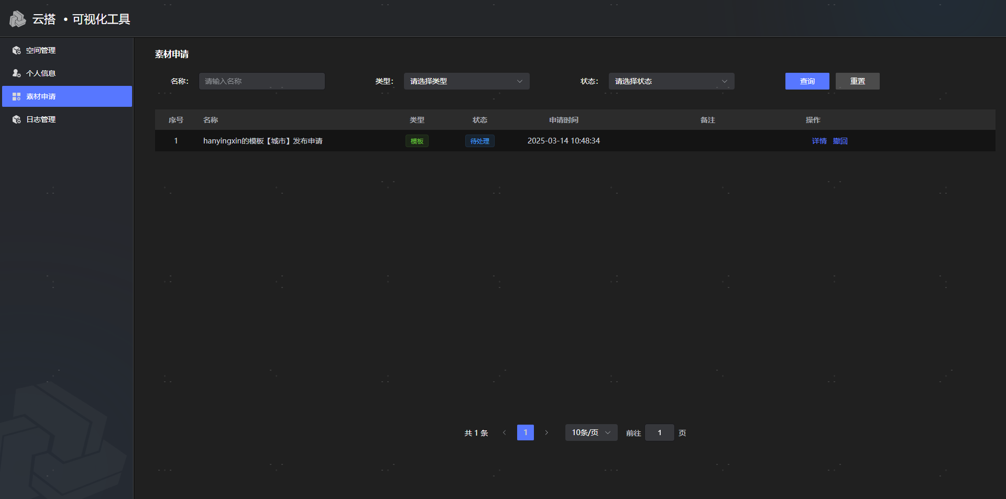Select 个人信息 in the sidebar

coord(41,73)
